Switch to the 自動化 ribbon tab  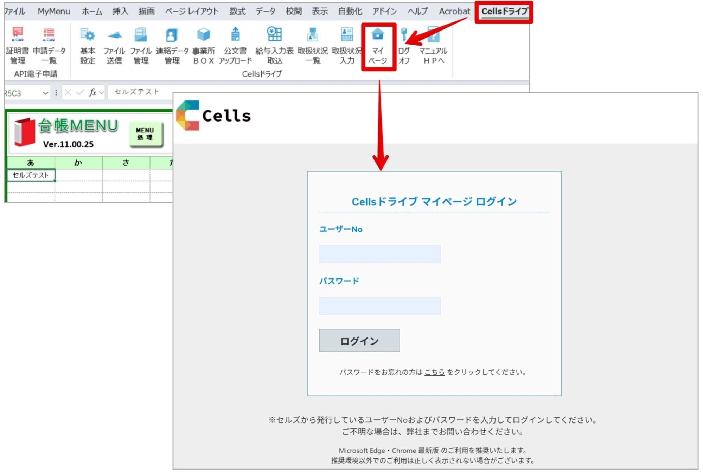[350, 11]
